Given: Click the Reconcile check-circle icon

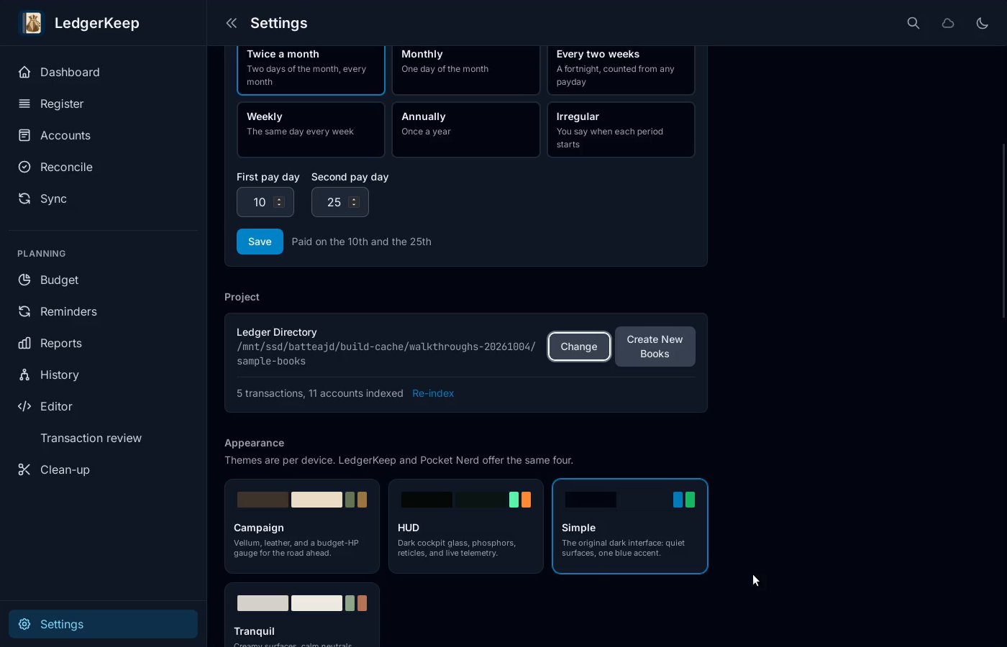Looking at the screenshot, I should [24, 167].
